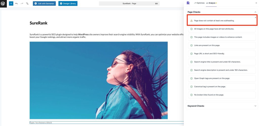Select the Analyze tab

coord(211,3)
